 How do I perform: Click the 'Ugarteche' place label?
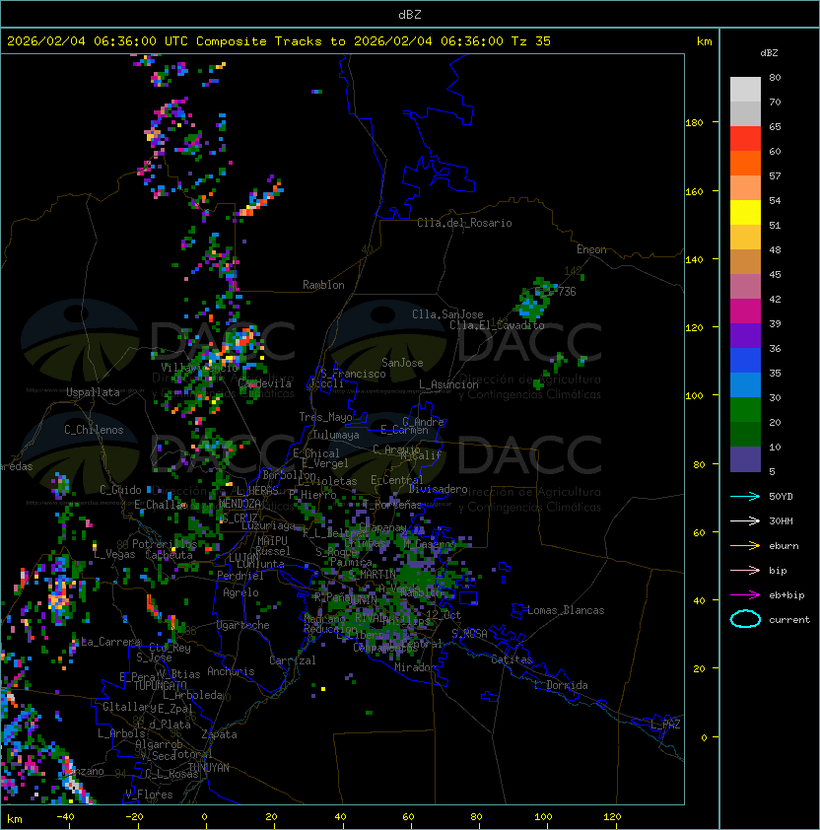pyautogui.click(x=243, y=625)
